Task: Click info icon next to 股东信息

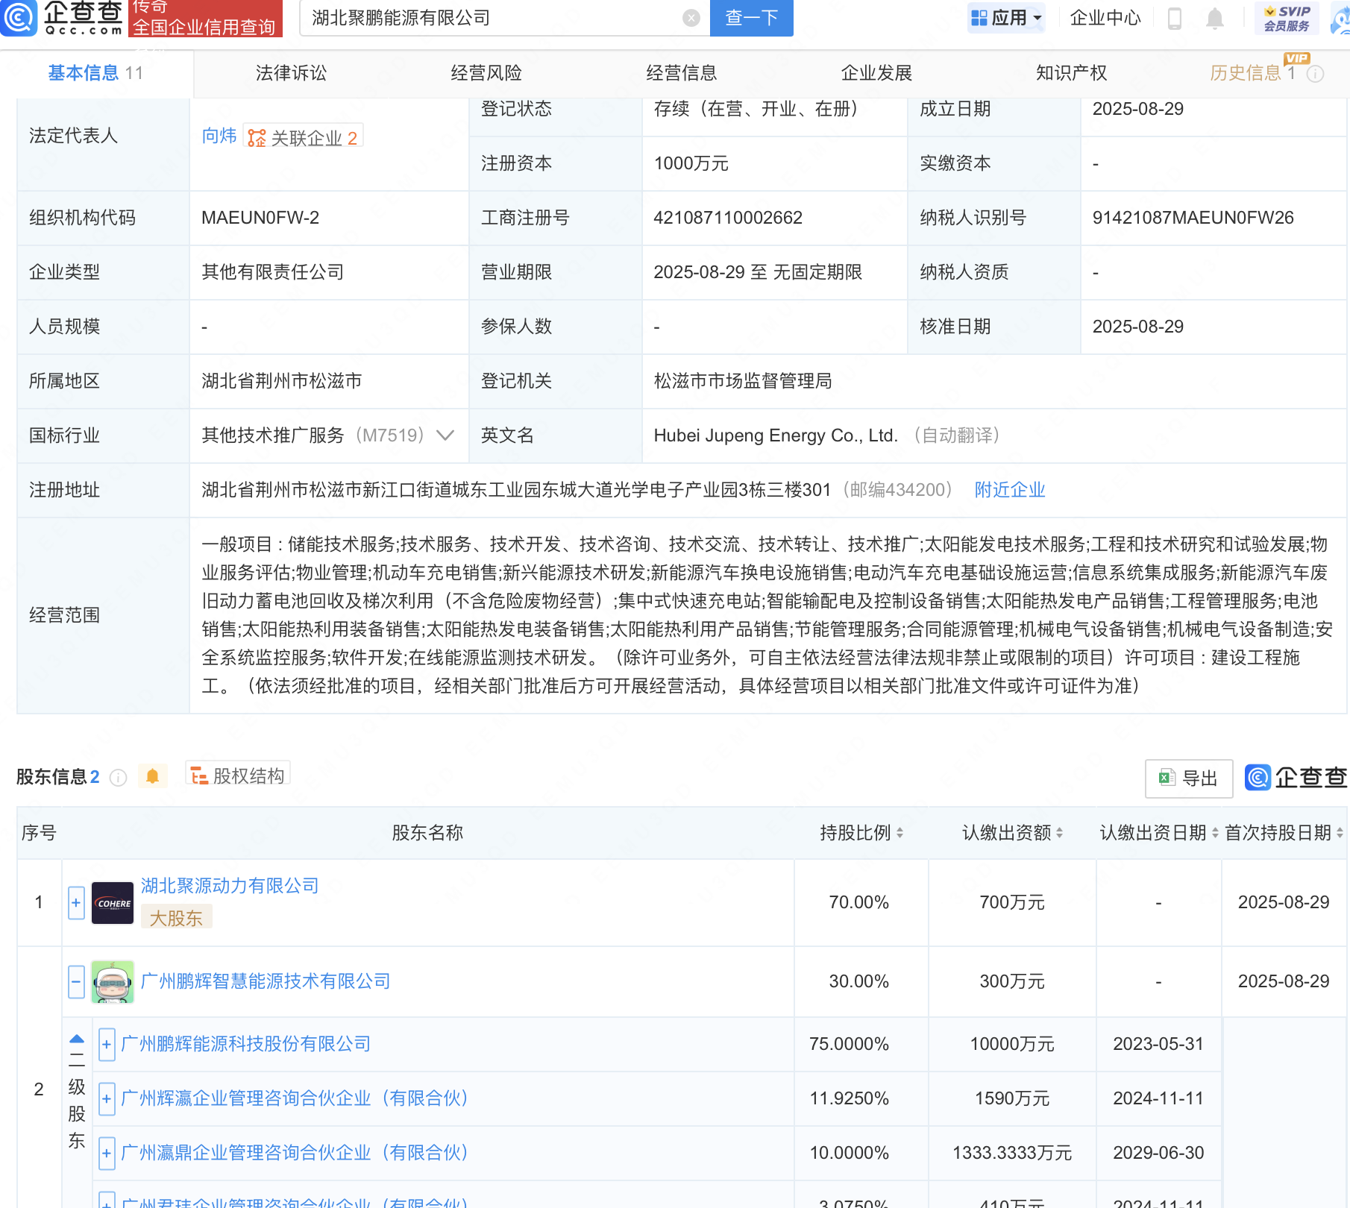Action: coord(118,778)
